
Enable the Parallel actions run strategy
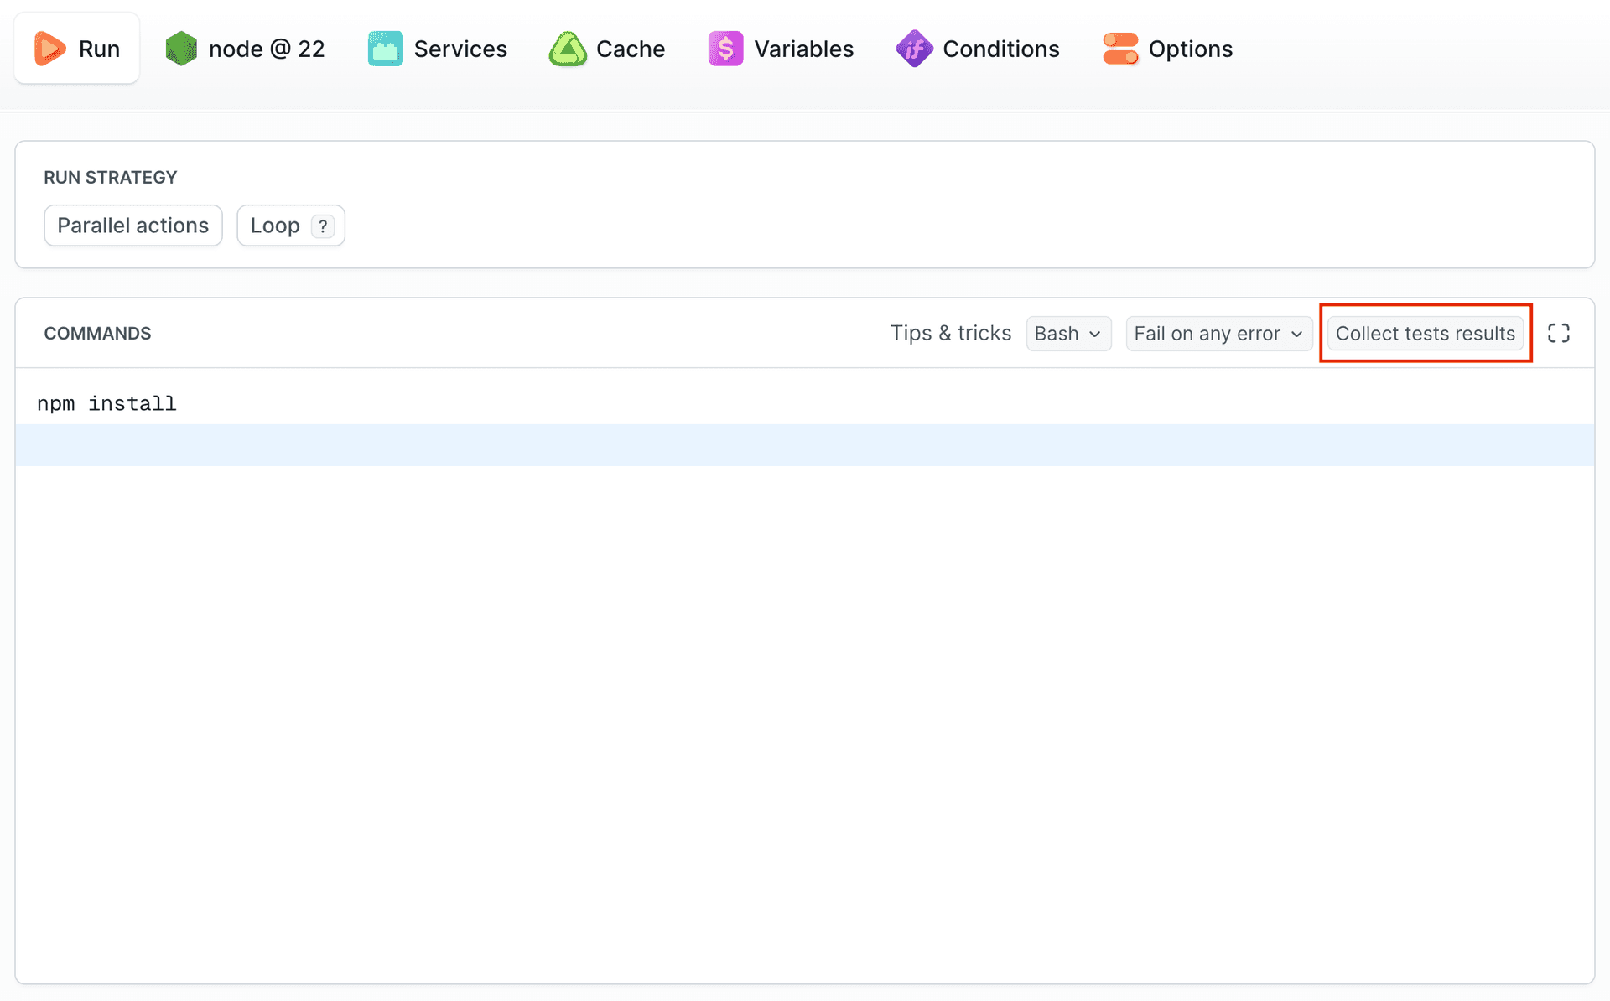[x=132, y=225]
